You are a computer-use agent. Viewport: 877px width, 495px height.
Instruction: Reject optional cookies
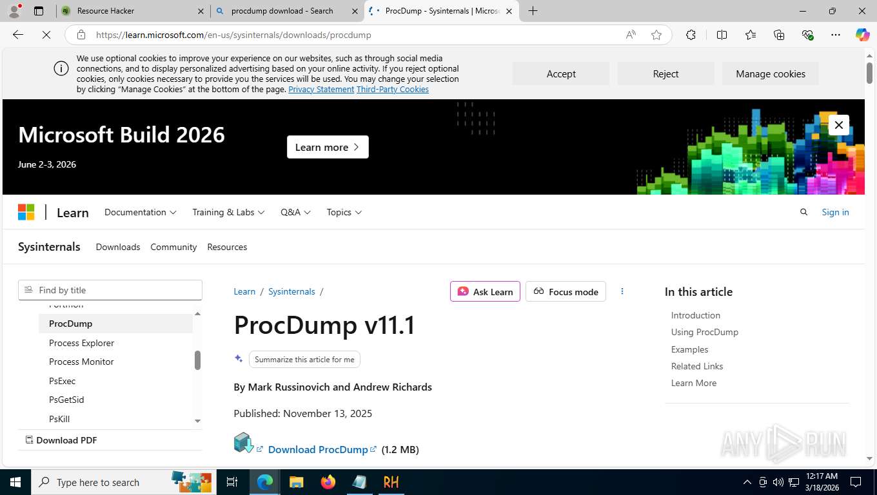[x=665, y=73]
